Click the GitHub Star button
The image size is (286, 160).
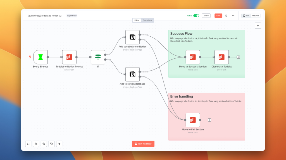pos(246,16)
